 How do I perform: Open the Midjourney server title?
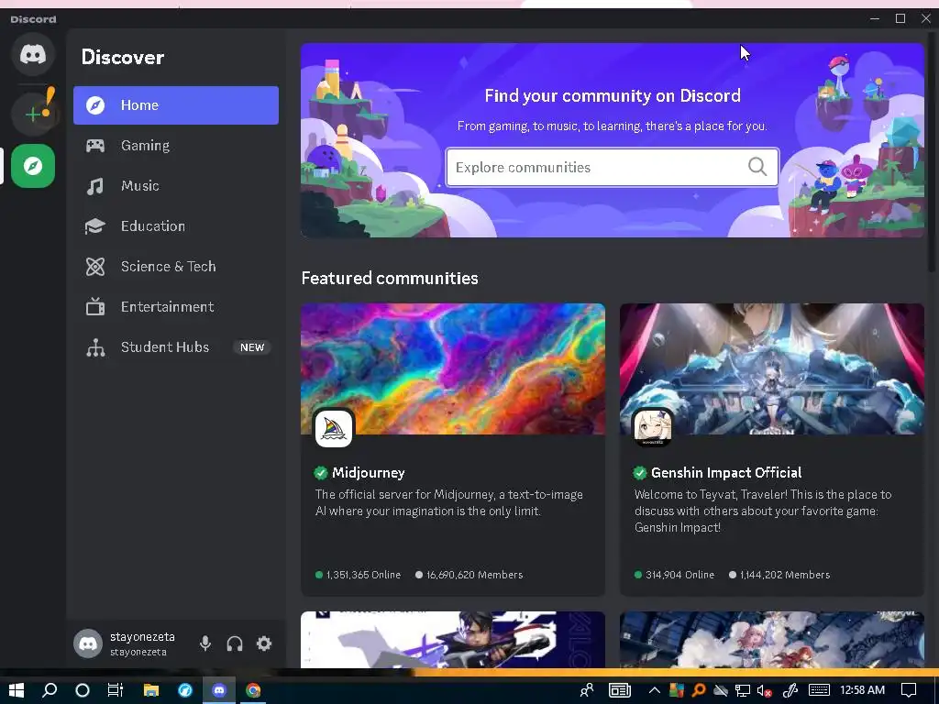(x=369, y=473)
